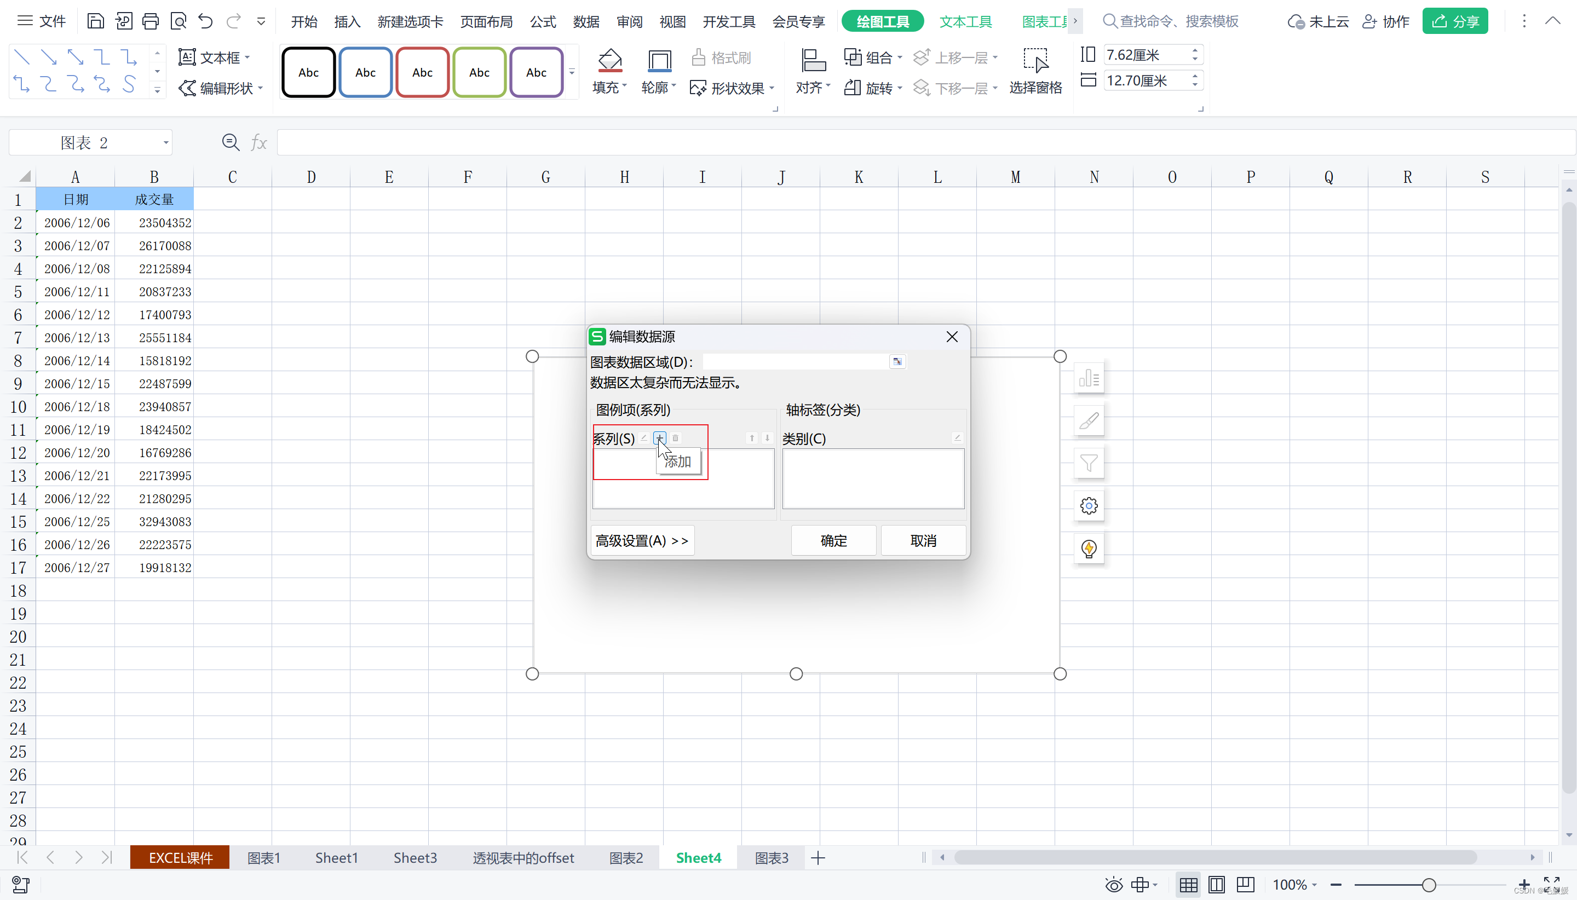Add a new sheet with plus button
The width and height of the screenshot is (1577, 900).
[x=818, y=857]
